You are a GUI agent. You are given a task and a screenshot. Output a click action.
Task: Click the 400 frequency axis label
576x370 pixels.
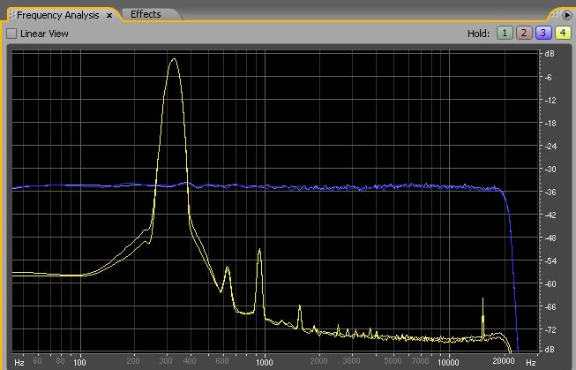[x=189, y=361]
